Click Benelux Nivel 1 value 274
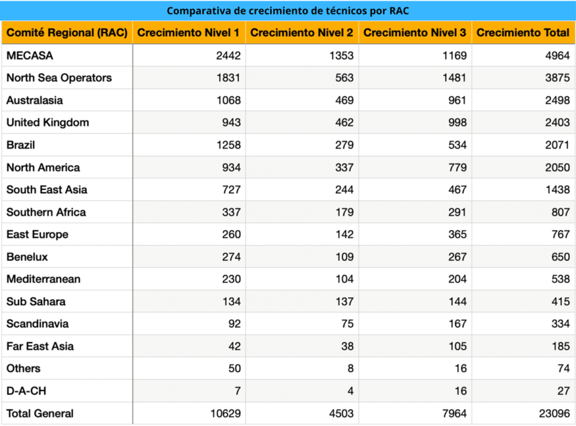The image size is (576, 426). click(x=232, y=256)
